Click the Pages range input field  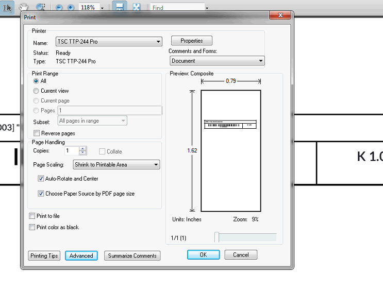110,110
